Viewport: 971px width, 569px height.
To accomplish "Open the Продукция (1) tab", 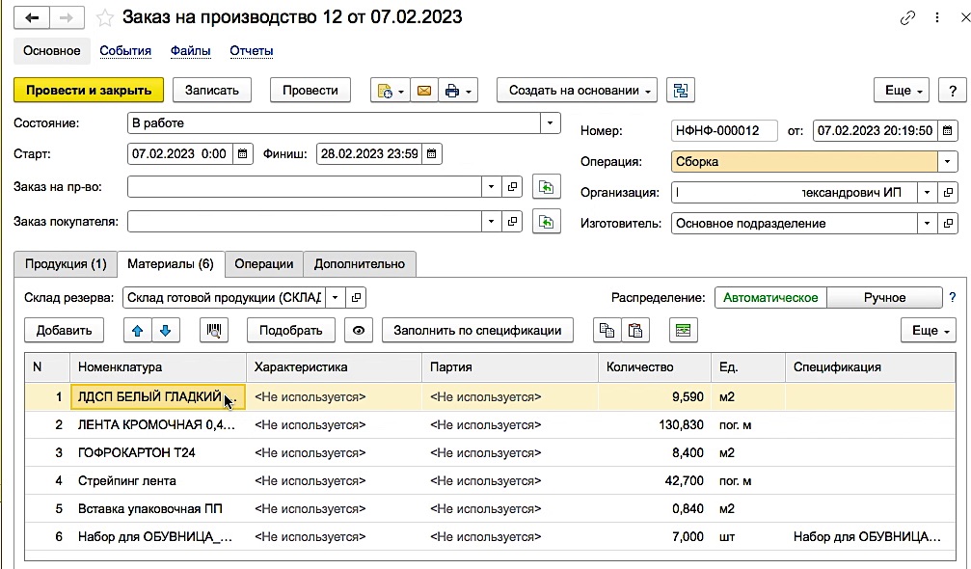I will [66, 263].
